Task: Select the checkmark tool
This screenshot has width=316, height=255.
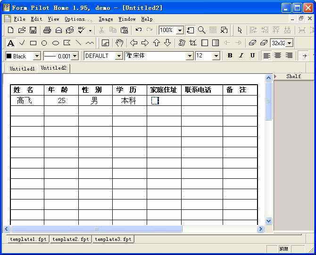Action: pos(22,43)
